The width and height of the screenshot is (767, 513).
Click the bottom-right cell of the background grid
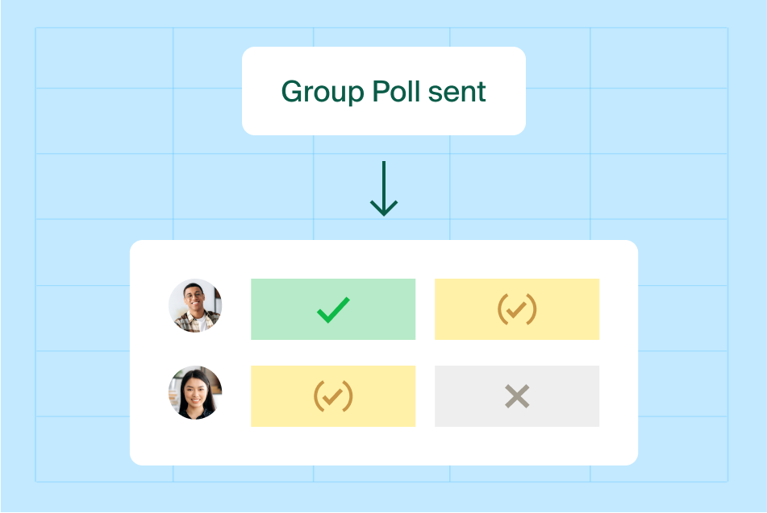point(659,449)
